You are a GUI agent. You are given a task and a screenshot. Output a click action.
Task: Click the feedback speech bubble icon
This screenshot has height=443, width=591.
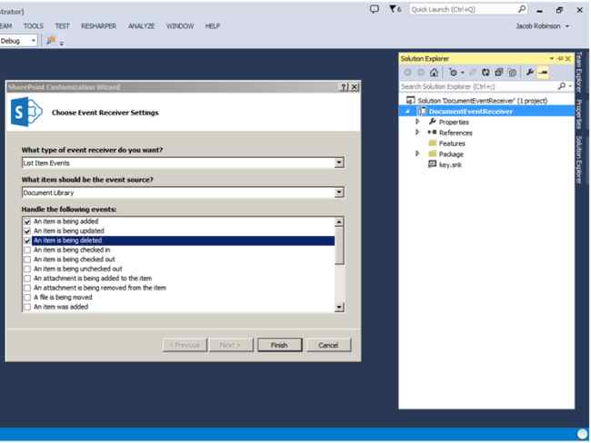374,9
